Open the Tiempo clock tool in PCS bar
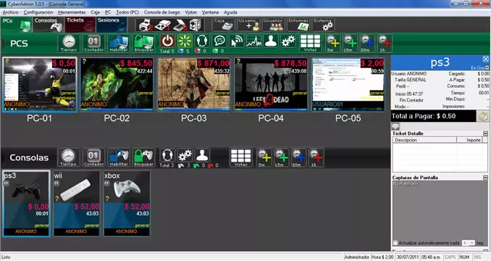 [69, 43]
